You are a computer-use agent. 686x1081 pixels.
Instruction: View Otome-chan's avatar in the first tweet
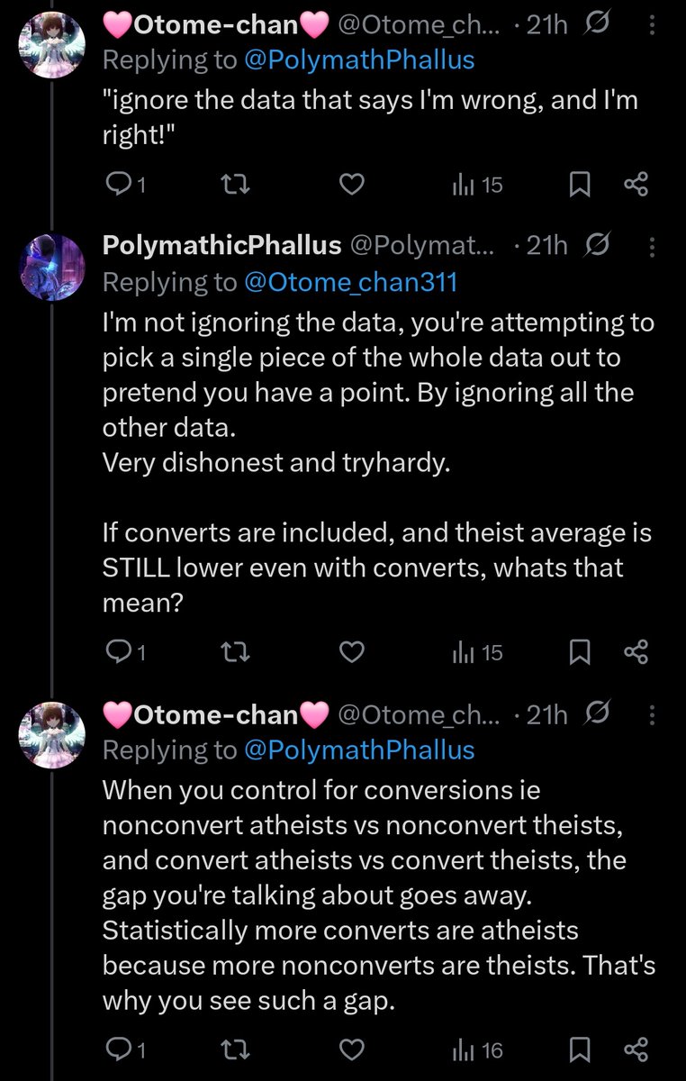[52, 45]
